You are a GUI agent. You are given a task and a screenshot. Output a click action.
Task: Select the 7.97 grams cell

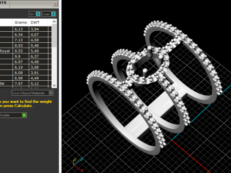pyautogui.click(x=21, y=84)
